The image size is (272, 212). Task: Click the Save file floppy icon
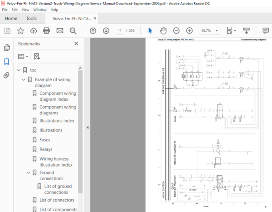click(7, 31)
